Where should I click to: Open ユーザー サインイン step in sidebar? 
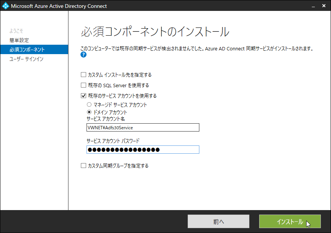26,59
